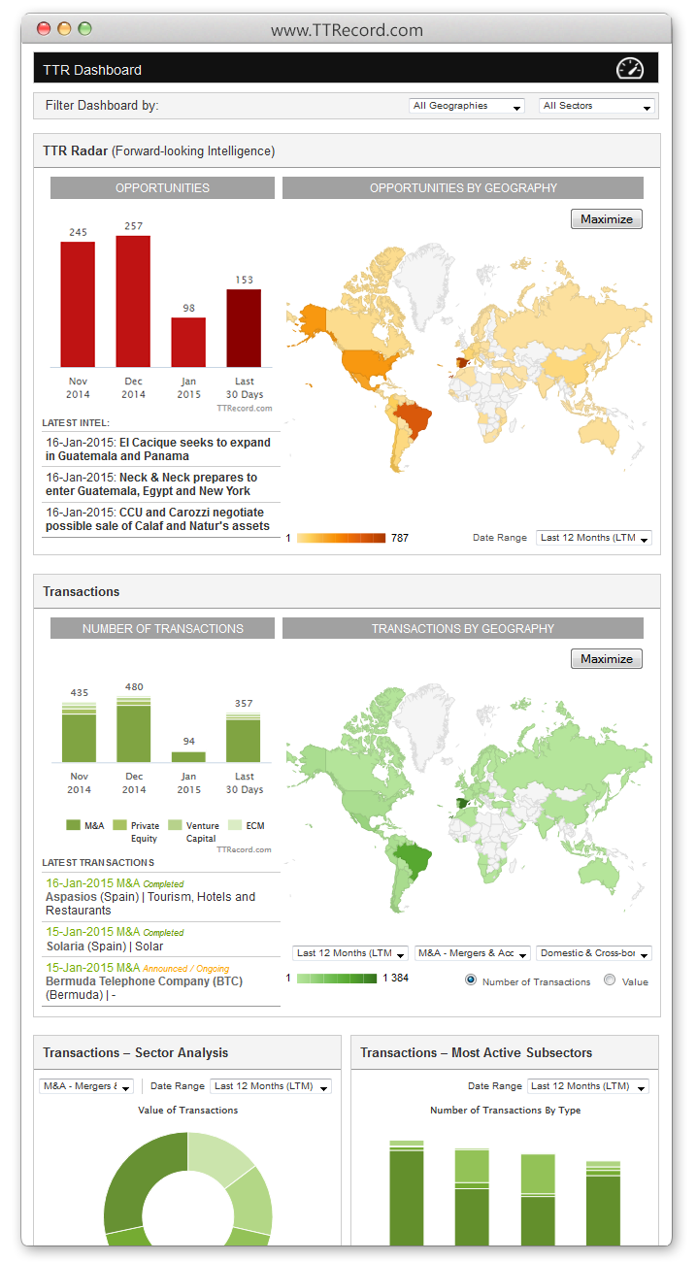The width and height of the screenshot is (697, 1262).
Task: Click the TTR Dashboard header text
Action: 92,70
